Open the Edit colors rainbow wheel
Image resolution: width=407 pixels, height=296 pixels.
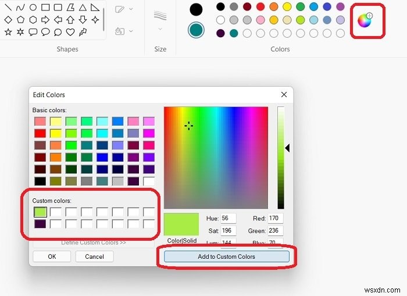pyautogui.click(x=365, y=20)
